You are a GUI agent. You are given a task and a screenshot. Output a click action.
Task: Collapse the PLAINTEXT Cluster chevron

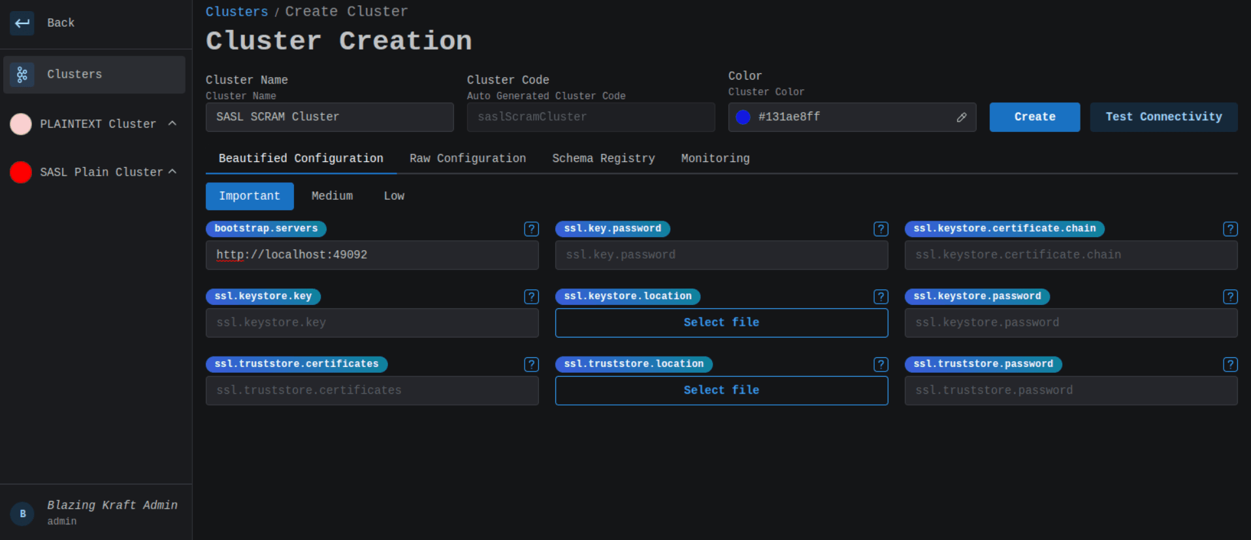pyautogui.click(x=172, y=123)
